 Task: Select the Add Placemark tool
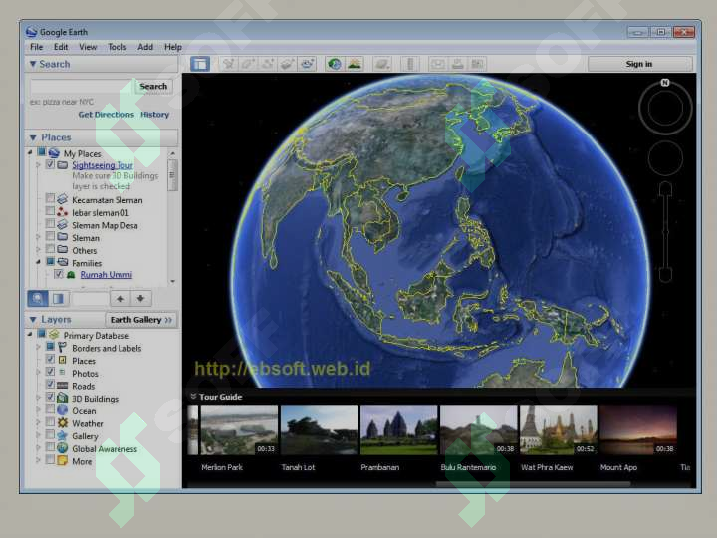[229, 64]
